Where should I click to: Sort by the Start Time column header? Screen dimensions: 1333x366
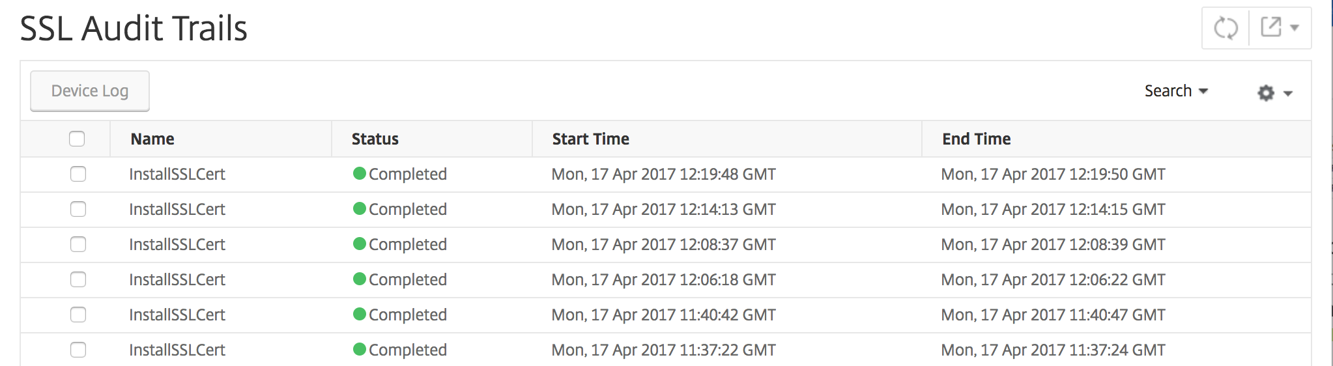(591, 139)
